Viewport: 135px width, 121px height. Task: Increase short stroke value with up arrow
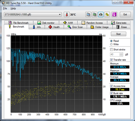[121, 54]
